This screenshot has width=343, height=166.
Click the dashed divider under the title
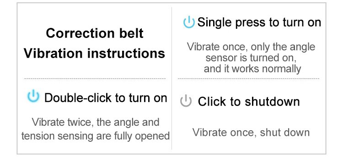pyautogui.click(x=95, y=79)
